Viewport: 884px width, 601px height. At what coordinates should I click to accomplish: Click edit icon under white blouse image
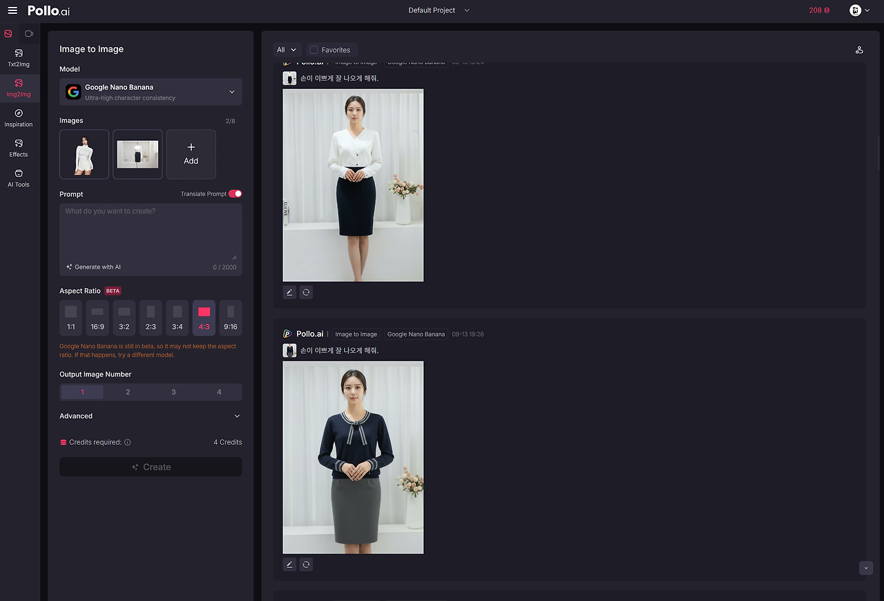(289, 292)
